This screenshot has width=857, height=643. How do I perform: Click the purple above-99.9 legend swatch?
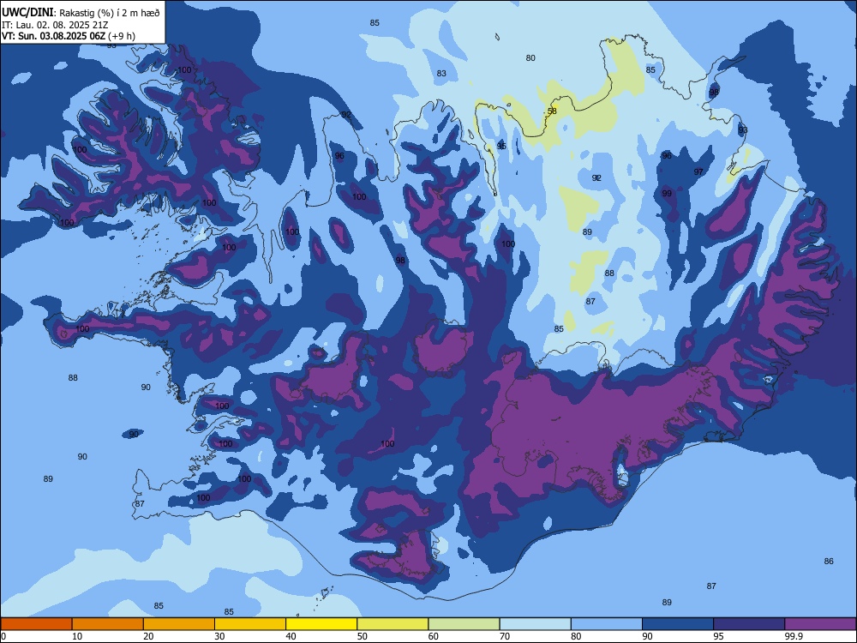[x=820, y=624]
